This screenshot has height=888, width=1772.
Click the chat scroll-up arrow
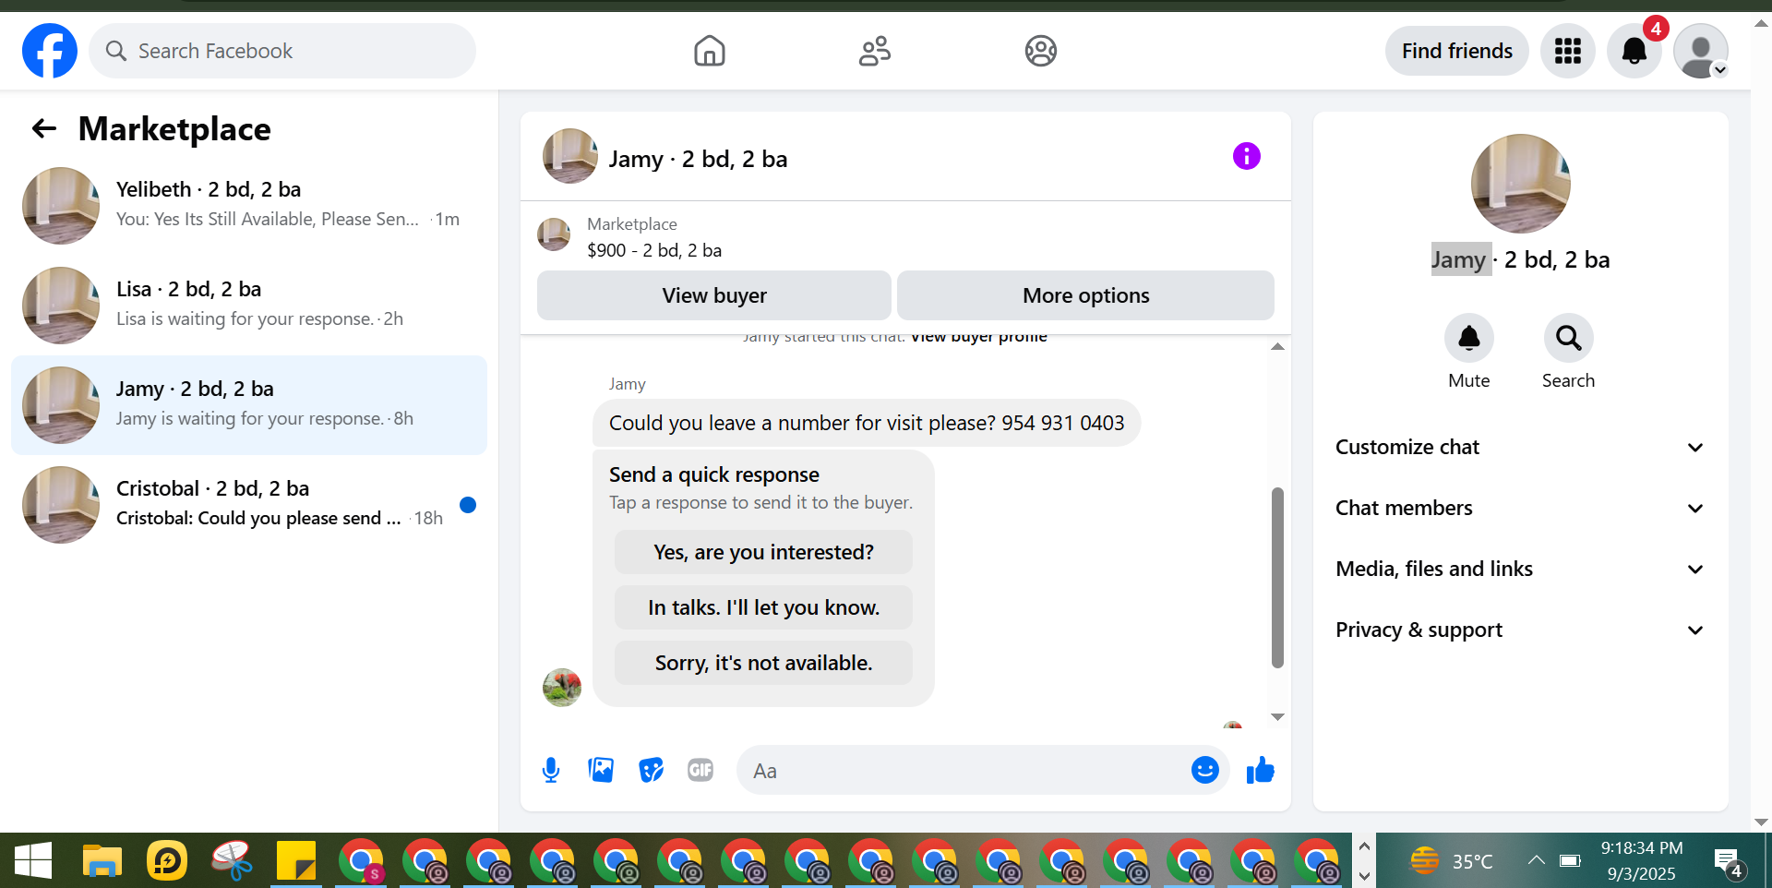click(1277, 347)
